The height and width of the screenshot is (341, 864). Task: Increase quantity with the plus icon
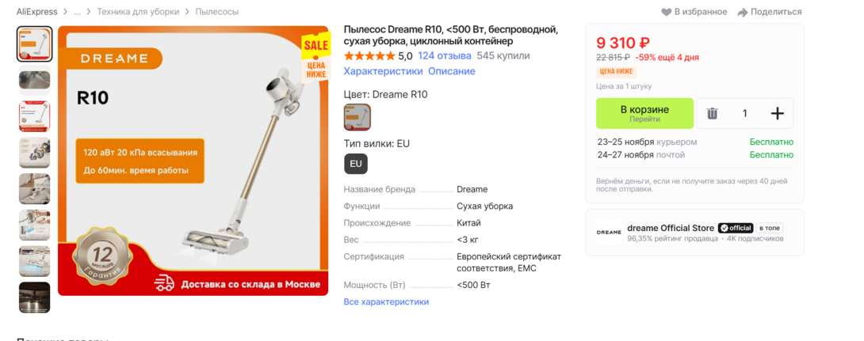coord(777,113)
